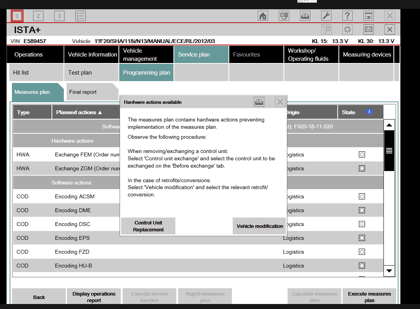
Task: Click the scroll down arrow
Action: pos(389,271)
